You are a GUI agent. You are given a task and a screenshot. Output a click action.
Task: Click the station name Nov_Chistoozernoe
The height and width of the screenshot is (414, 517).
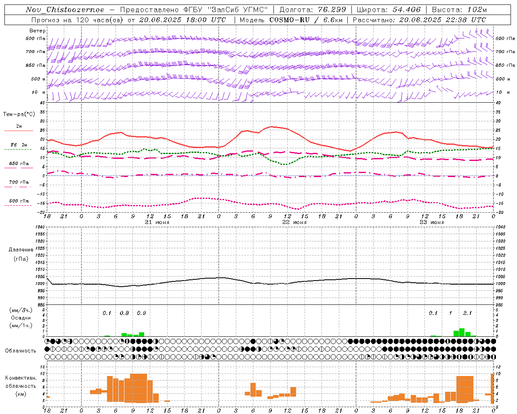[65, 10]
